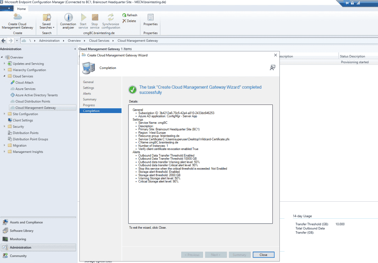
Task: Click the Start service icon
Action: pos(83,20)
